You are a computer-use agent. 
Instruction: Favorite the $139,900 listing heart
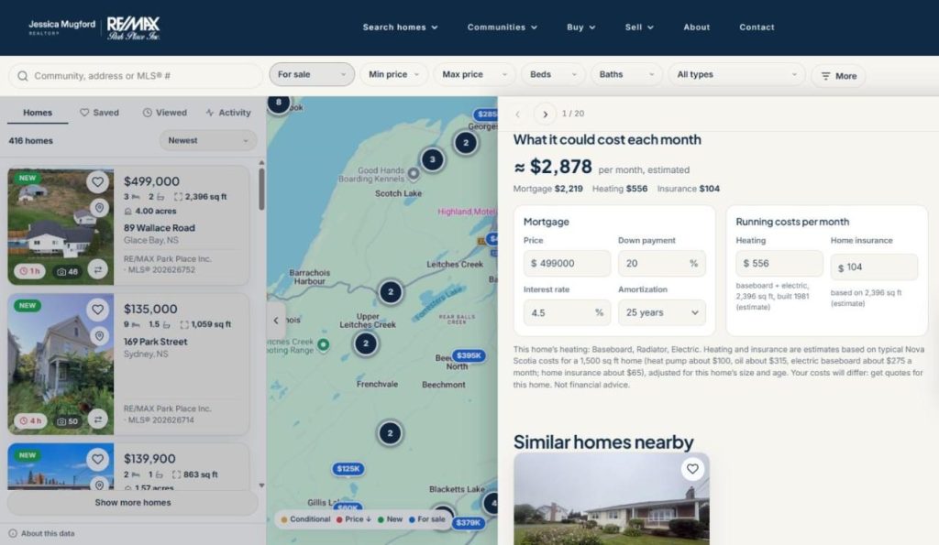(97, 459)
